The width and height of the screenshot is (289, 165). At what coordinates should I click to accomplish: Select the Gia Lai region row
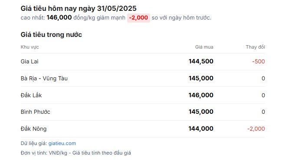click(x=143, y=62)
